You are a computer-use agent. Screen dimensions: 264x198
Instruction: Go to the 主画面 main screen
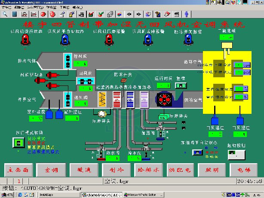18,169
